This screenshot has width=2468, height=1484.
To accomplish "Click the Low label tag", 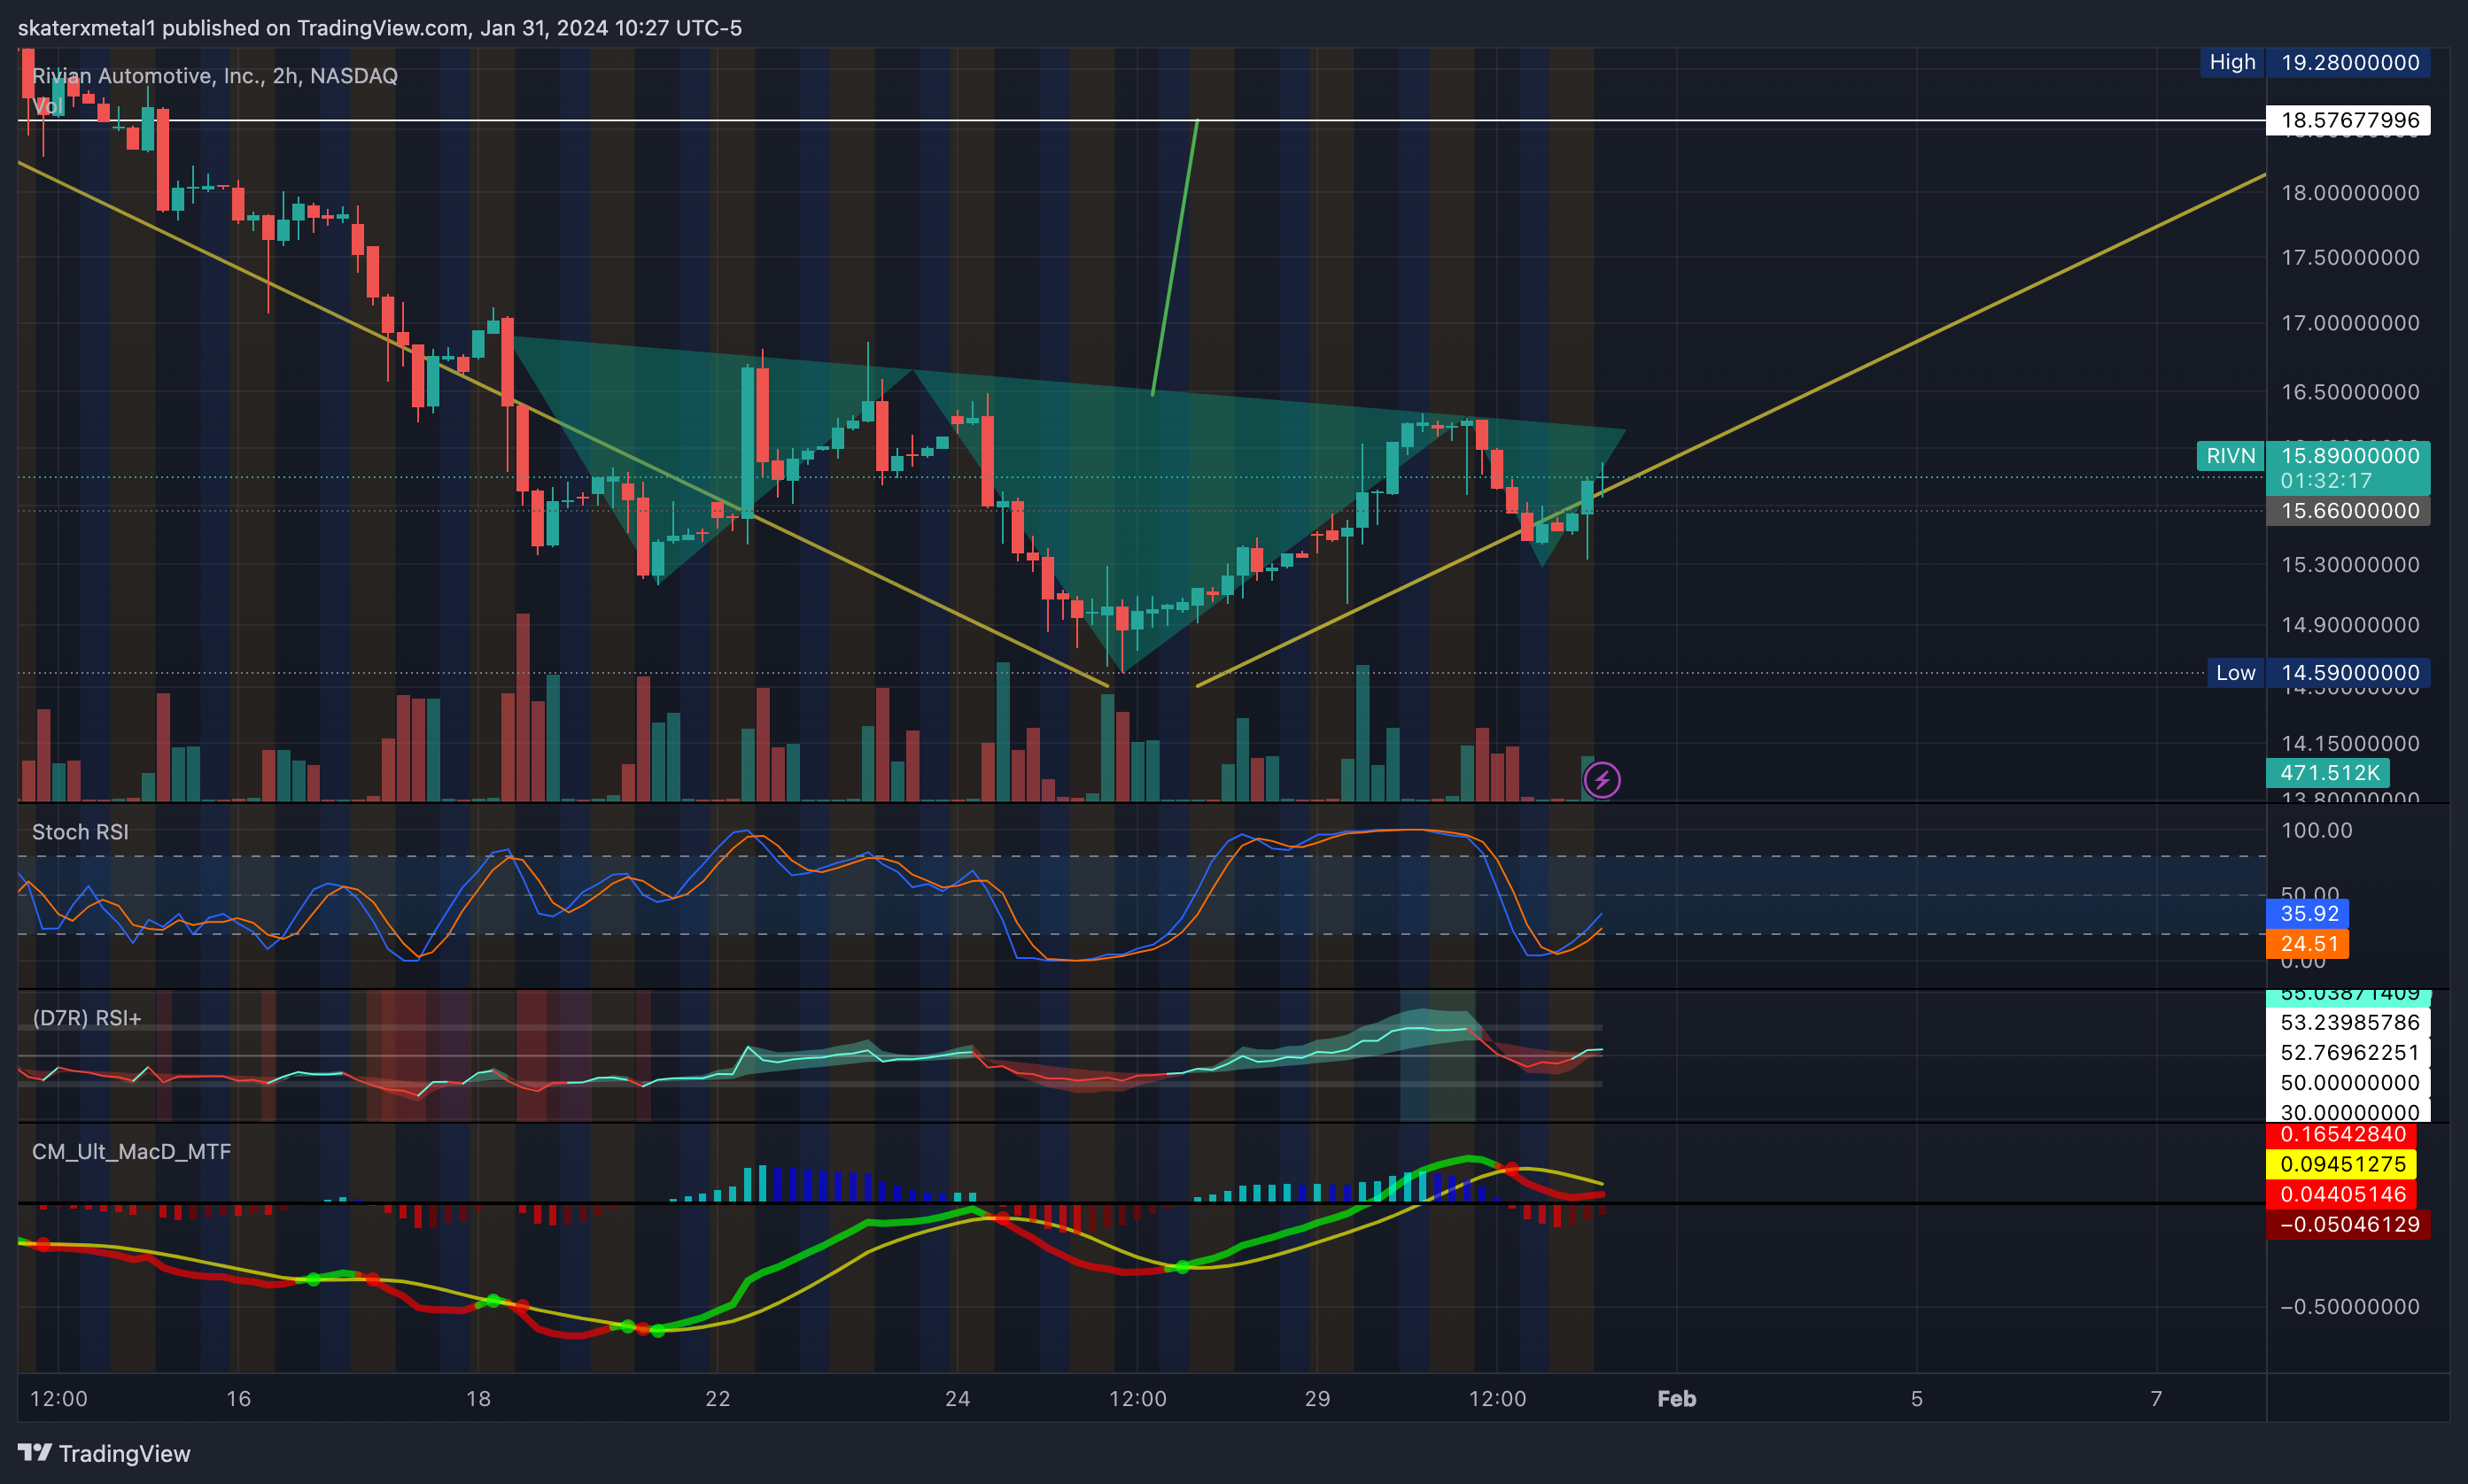I will pyautogui.click(x=2235, y=673).
